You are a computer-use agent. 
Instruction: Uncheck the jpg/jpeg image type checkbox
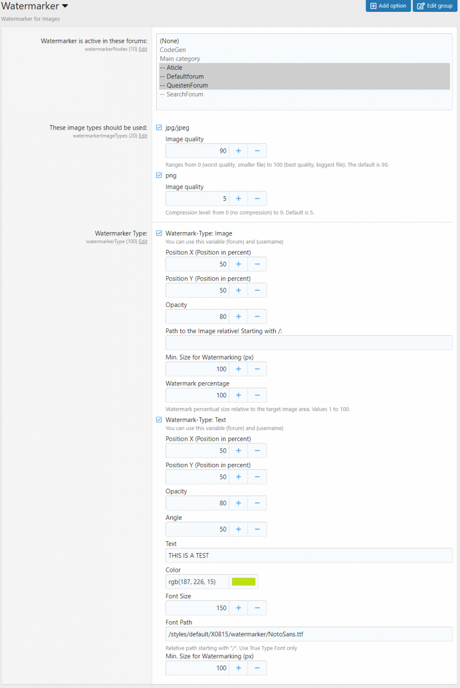coord(159,128)
